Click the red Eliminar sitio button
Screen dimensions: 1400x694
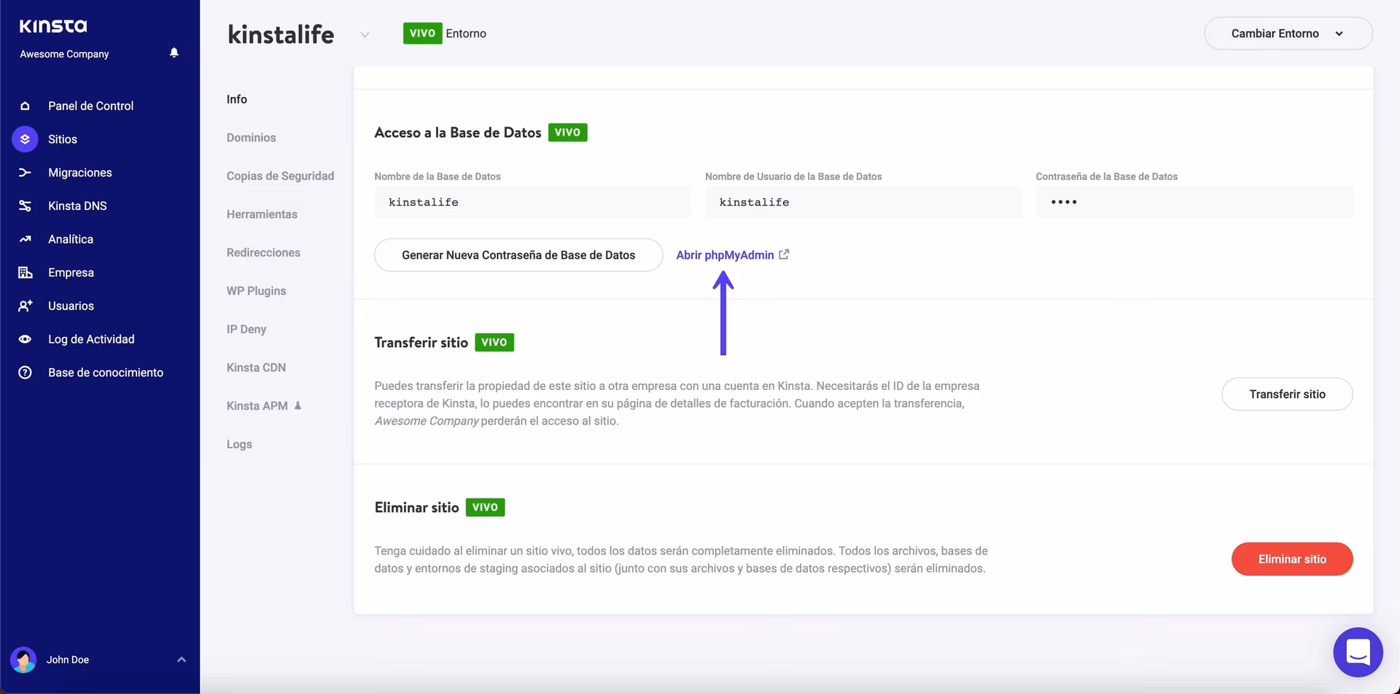coord(1292,559)
